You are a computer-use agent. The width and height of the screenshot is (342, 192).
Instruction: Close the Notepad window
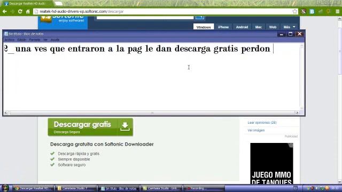[x=299, y=34]
